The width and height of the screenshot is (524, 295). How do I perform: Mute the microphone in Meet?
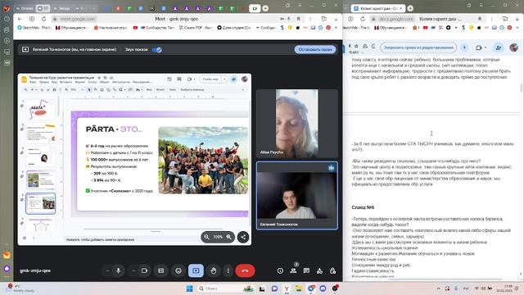click(118, 270)
